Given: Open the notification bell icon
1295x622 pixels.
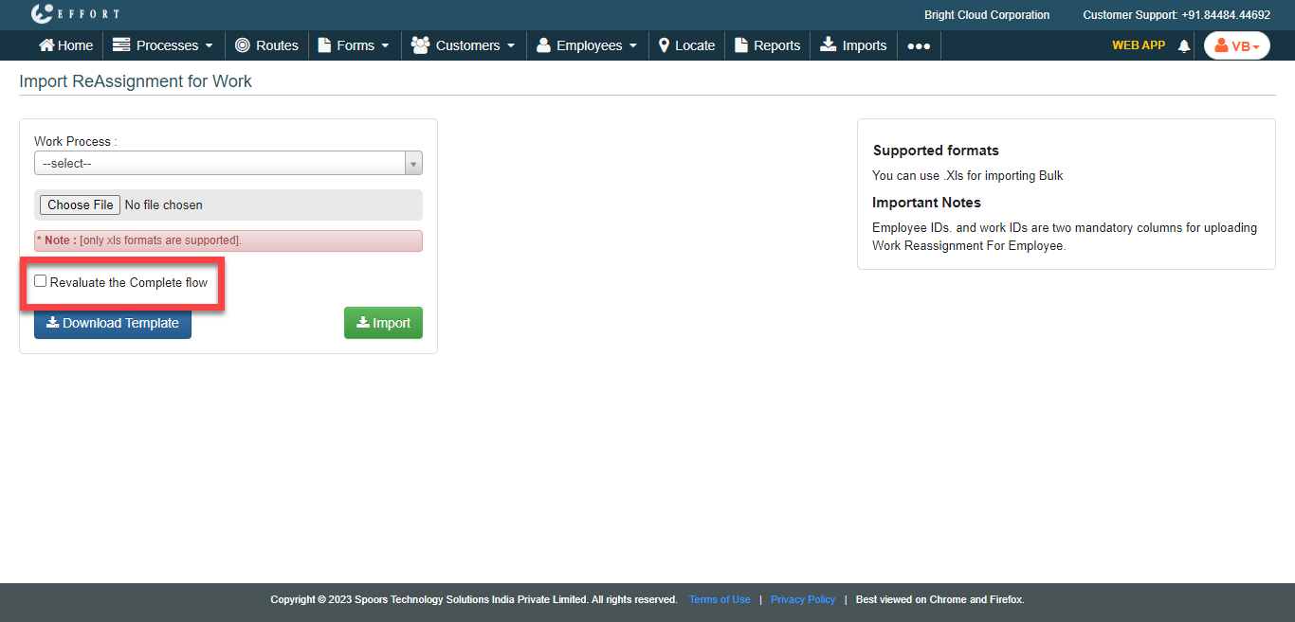Looking at the screenshot, I should (1183, 45).
